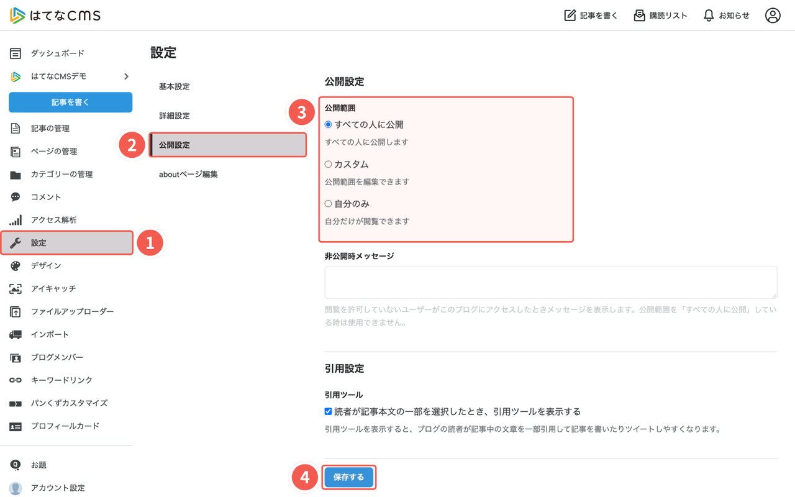The image size is (795, 497).
Task: Open the account menu via the avatar icon
Action: pyautogui.click(x=773, y=15)
